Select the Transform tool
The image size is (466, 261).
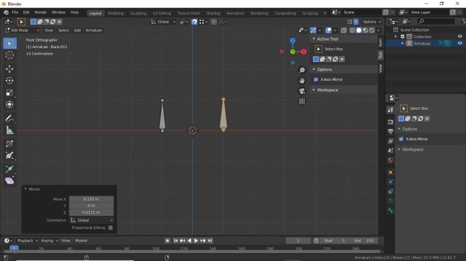[9, 105]
